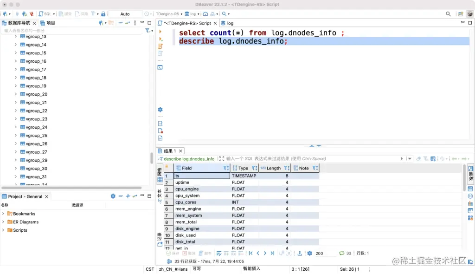This screenshot has height=274, width=475.
Task: Open the grid settings gear in results toolbar
Action: coord(308,253)
